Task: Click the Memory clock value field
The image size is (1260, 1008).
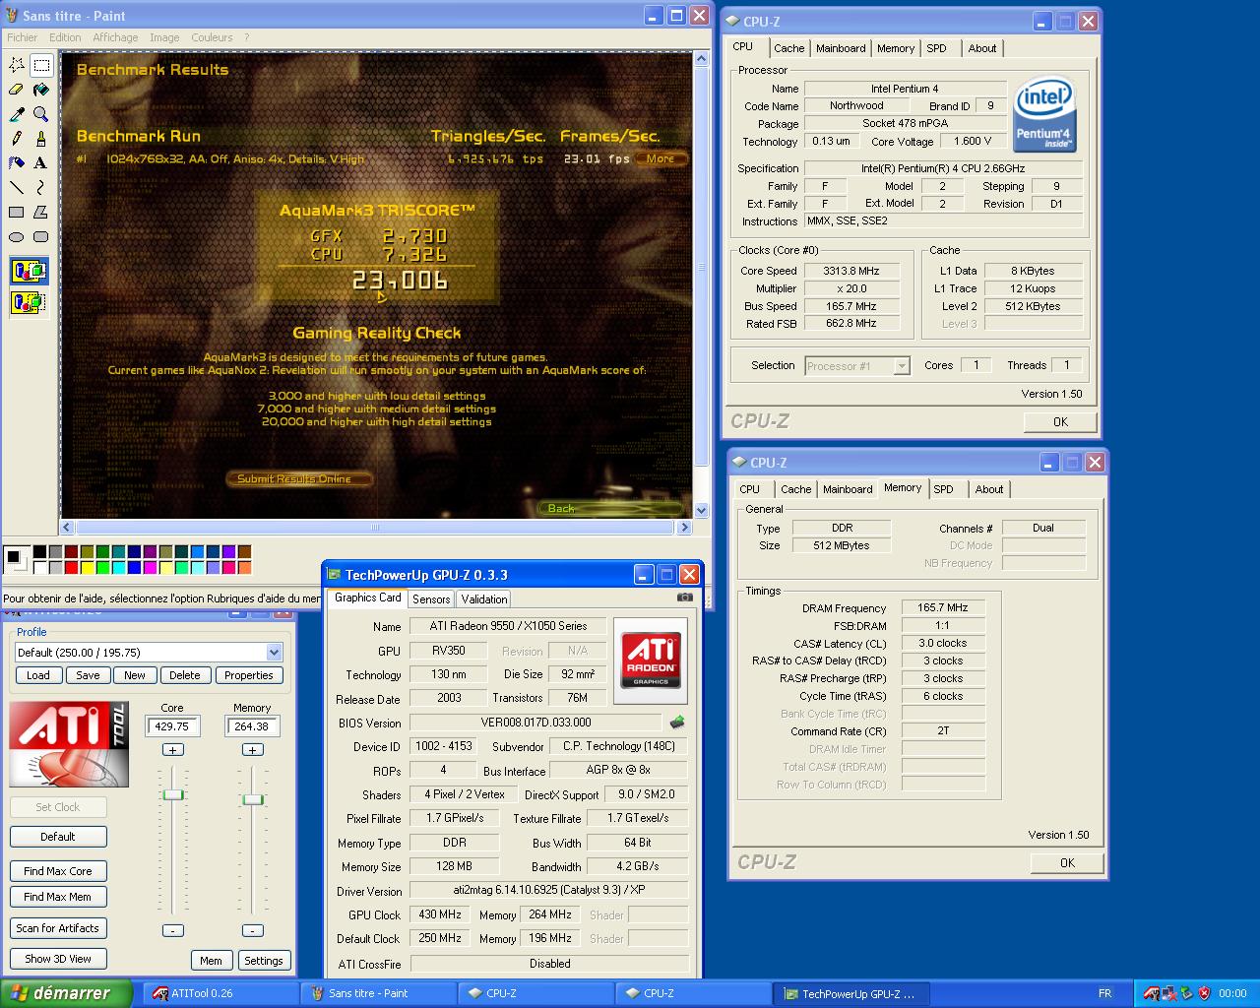Action: click(x=253, y=726)
